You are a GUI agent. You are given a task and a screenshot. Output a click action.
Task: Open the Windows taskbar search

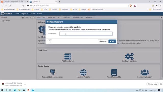point(6,90)
